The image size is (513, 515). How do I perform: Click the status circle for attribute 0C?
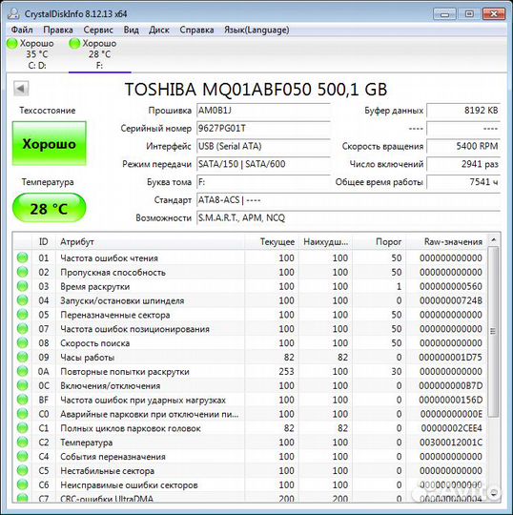22,385
